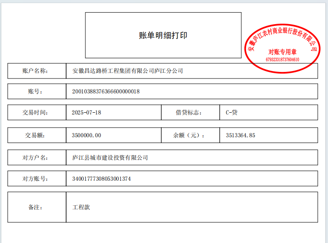The image size is (328, 243).
Task: Click counterparty name 庐江县城市建设投资有限公司
Action: pos(110,157)
